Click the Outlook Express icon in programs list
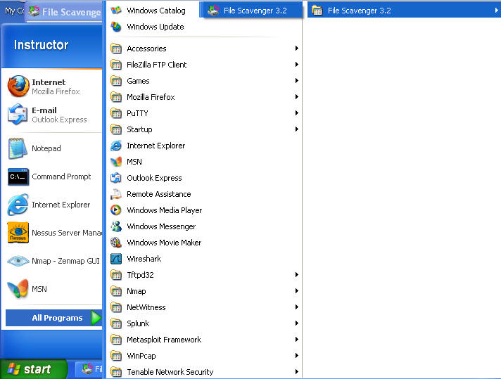Screen dimensions: 501x379 pyautogui.click(x=116, y=178)
